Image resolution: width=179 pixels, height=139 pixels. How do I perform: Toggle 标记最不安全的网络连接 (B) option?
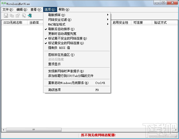point(77,38)
